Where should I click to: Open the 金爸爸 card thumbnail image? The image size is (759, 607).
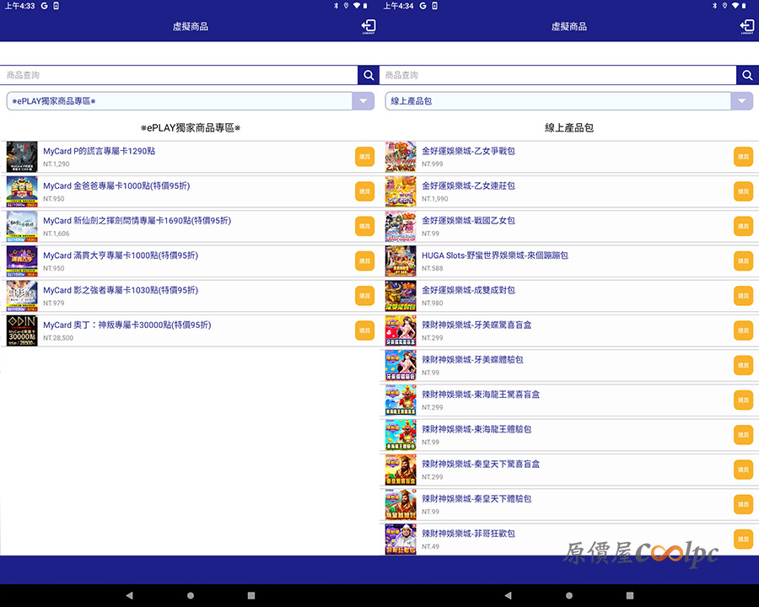coord(22,191)
